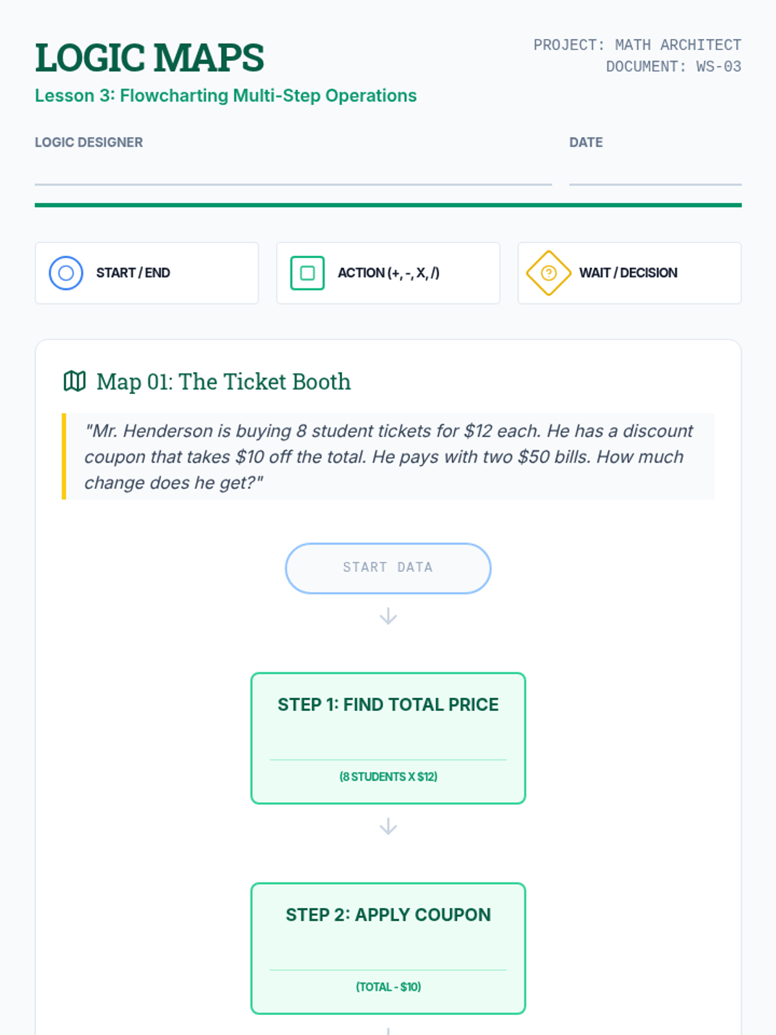The height and width of the screenshot is (1035, 776).
Task: Click the (8 Students x $12) hint
Action: [388, 776]
